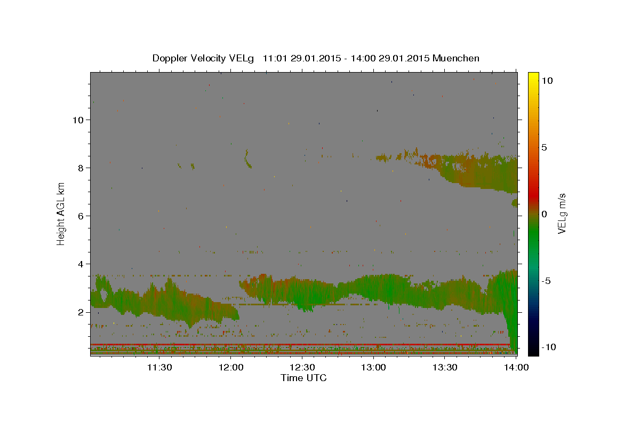This screenshot has height=427, width=640.
Task: Click the colorbar tick label 10
Action: [x=547, y=80]
